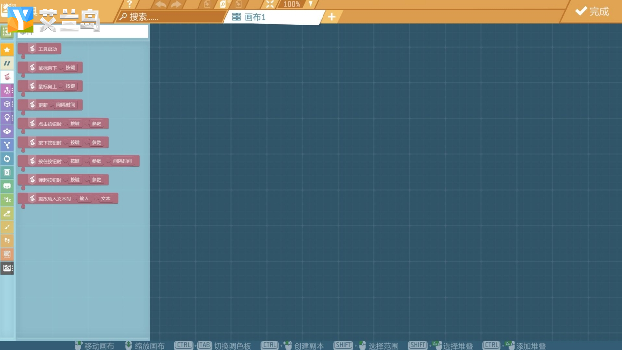Open the star favorites block category
The width and height of the screenshot is (622, 350).
pyautogui.click(x=7, y=50)
